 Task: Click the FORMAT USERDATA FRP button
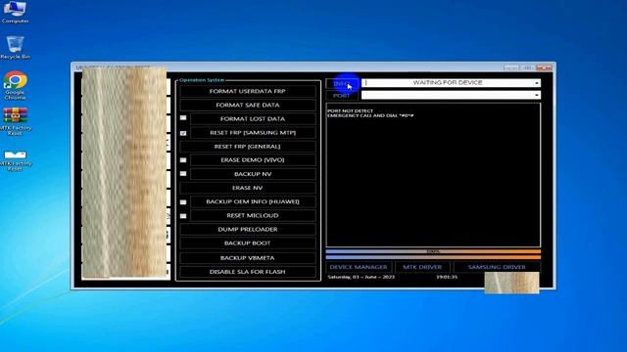(248, 91)
